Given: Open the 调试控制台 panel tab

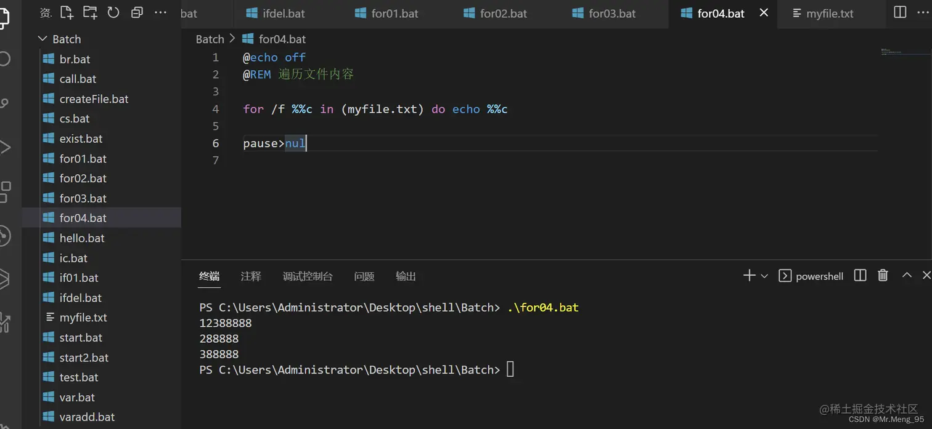Looking at the screenshot, I should (308, 276).
